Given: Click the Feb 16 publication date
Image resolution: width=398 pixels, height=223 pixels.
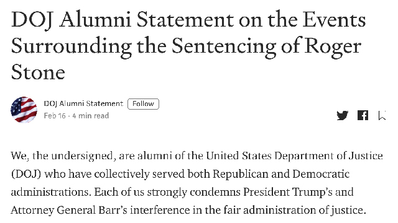Looking at the screenshot, I should (x=55, y=116).
